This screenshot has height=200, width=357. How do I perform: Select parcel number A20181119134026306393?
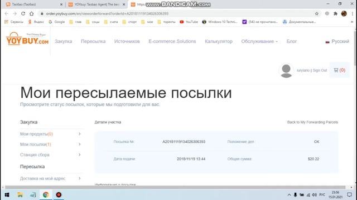coord(184,142)
